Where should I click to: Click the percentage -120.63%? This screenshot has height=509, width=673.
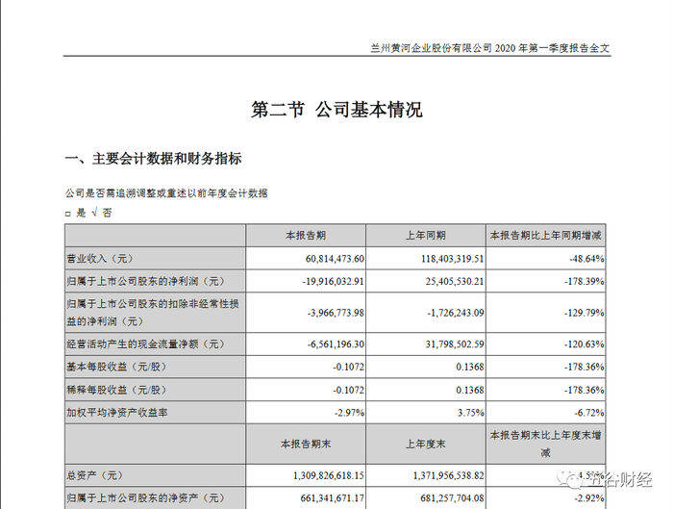click(x=585, y=344)
